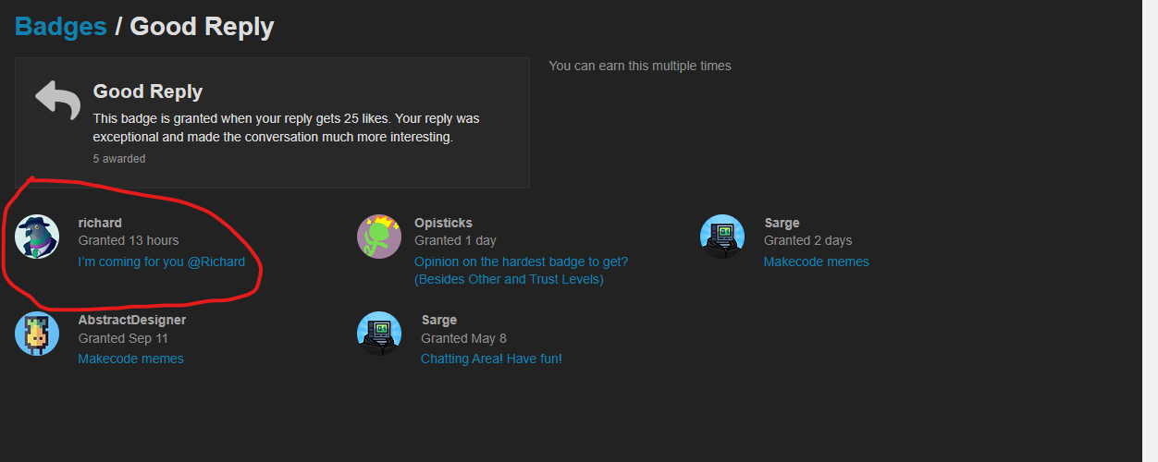Click Opisticks' green avatar
This screenshot has height=462, width=1158.
(379, 237)
